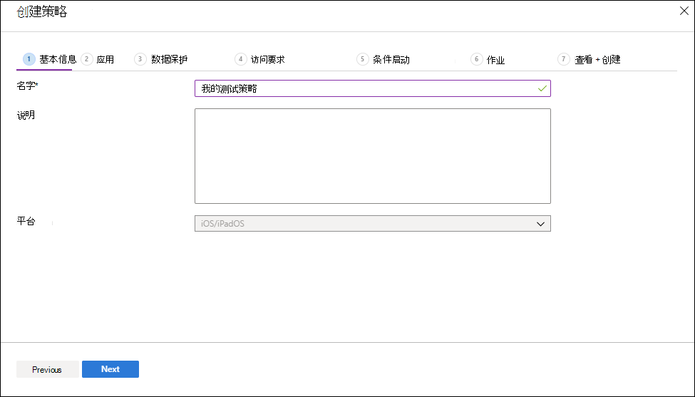Click the 说明 field label
Image resolution: width=695 pixels, height=397 pixels.
(26, 115)
